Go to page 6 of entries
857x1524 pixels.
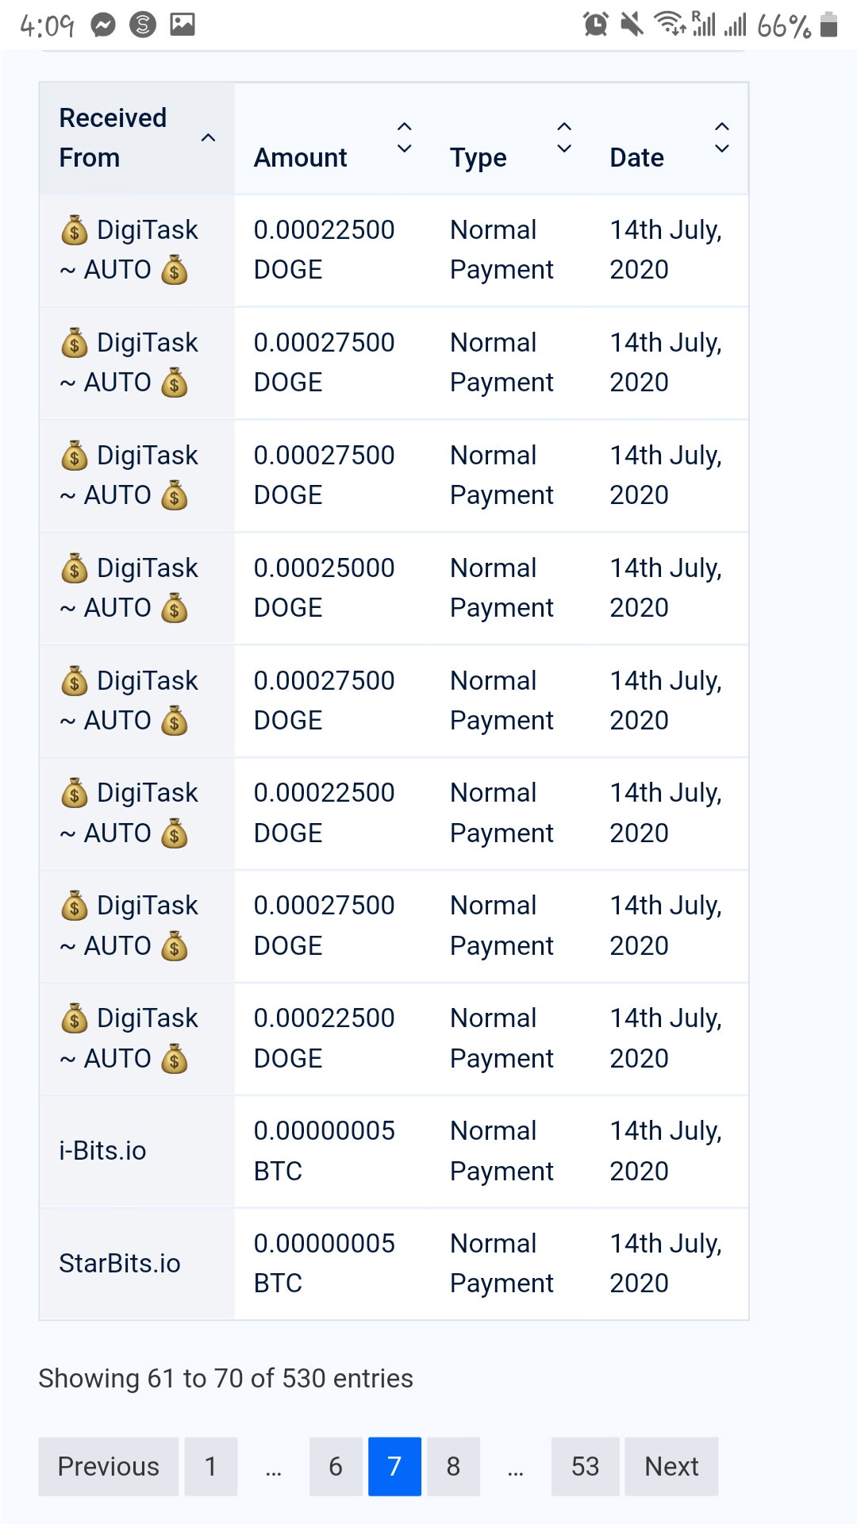point(336,1466)
